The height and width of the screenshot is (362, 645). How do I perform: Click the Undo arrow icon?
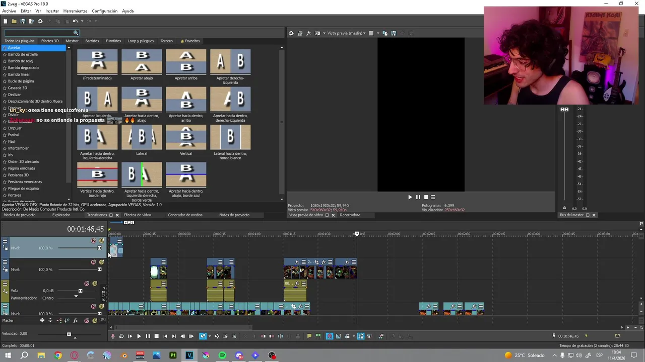(x=75, y=21)
